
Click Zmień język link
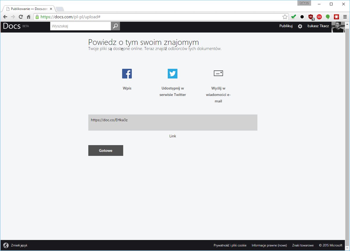tap(19, 245)
